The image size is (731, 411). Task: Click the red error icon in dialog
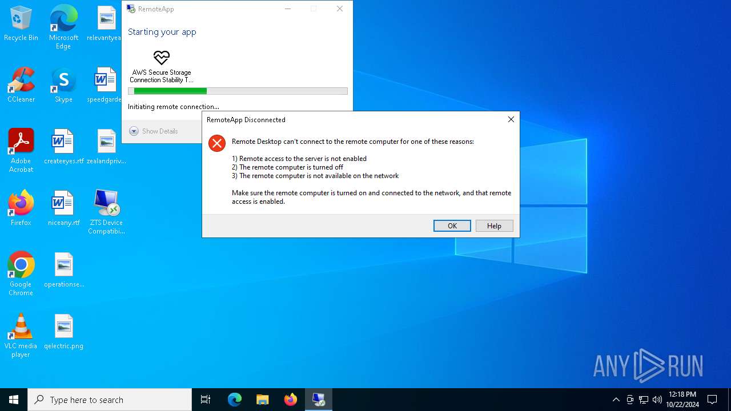pos(217,143)
